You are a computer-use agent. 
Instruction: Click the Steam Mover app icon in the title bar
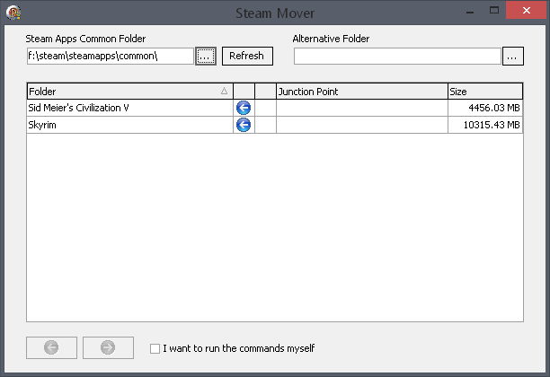click(13, 13)
